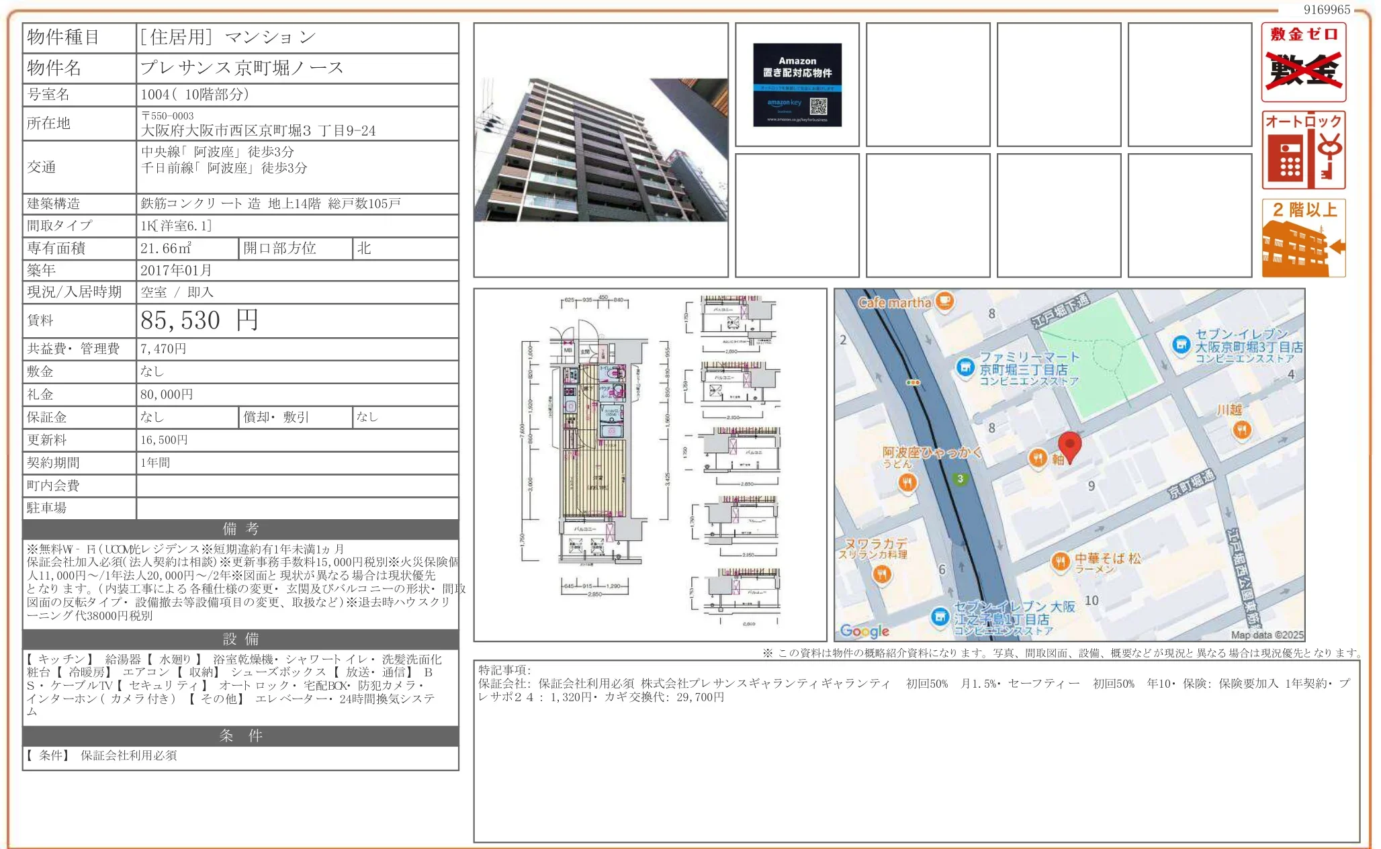Click the 川越 restaurant marker on the map

(1242, 430)
